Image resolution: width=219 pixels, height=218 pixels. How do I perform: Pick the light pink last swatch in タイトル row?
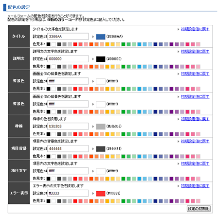(198, 44)
